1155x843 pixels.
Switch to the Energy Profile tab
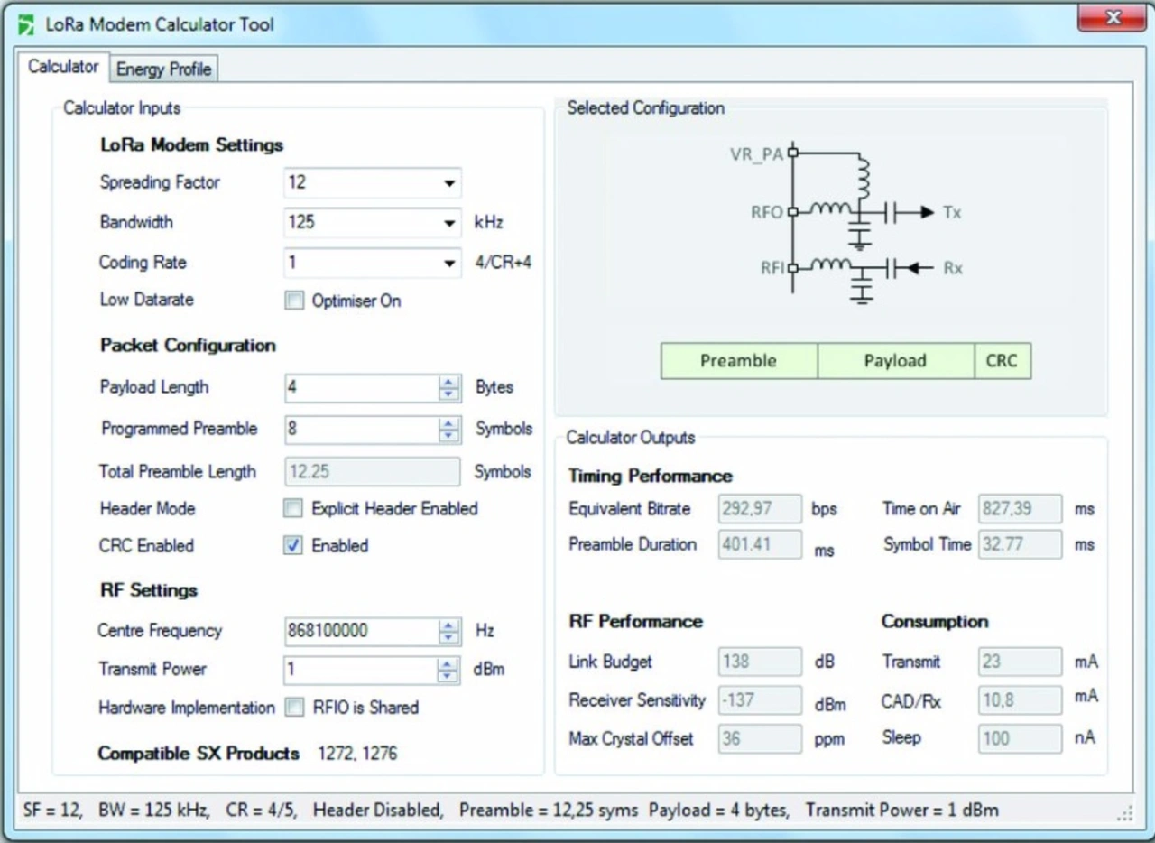(163, 69)
